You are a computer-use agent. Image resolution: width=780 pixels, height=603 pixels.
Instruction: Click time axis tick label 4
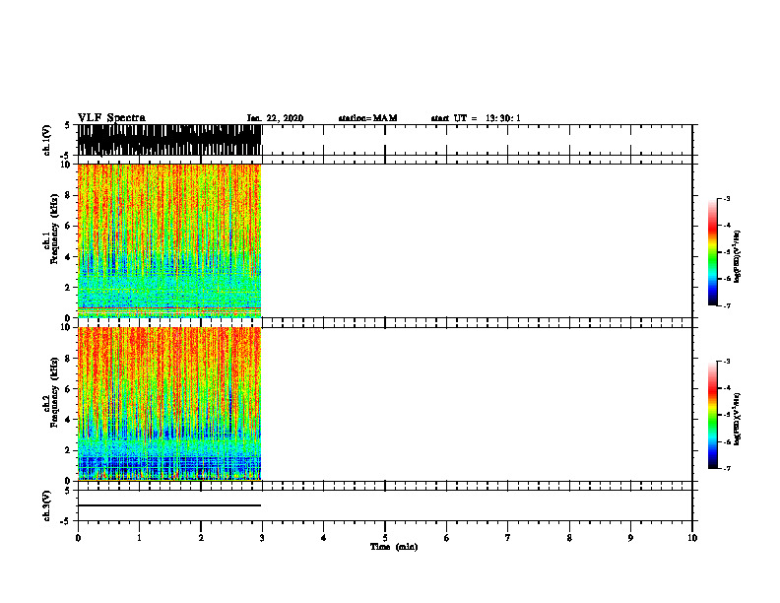323,538
